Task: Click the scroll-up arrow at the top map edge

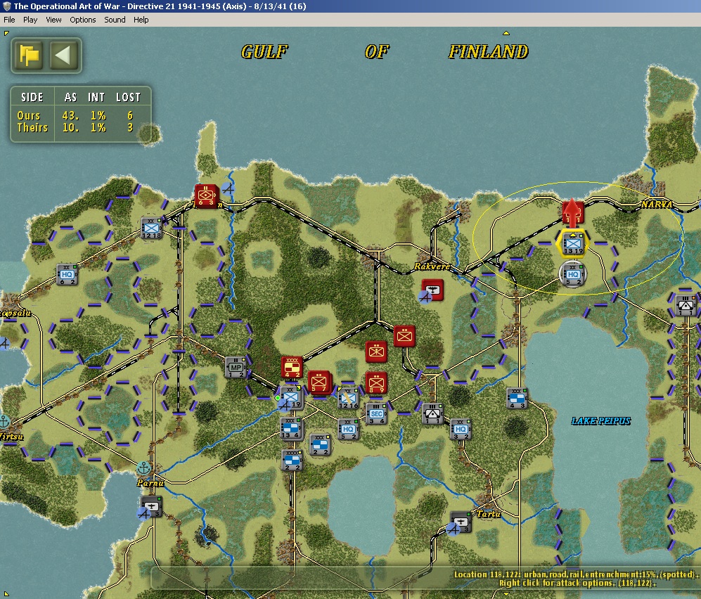Action: [x=506, y=32]
